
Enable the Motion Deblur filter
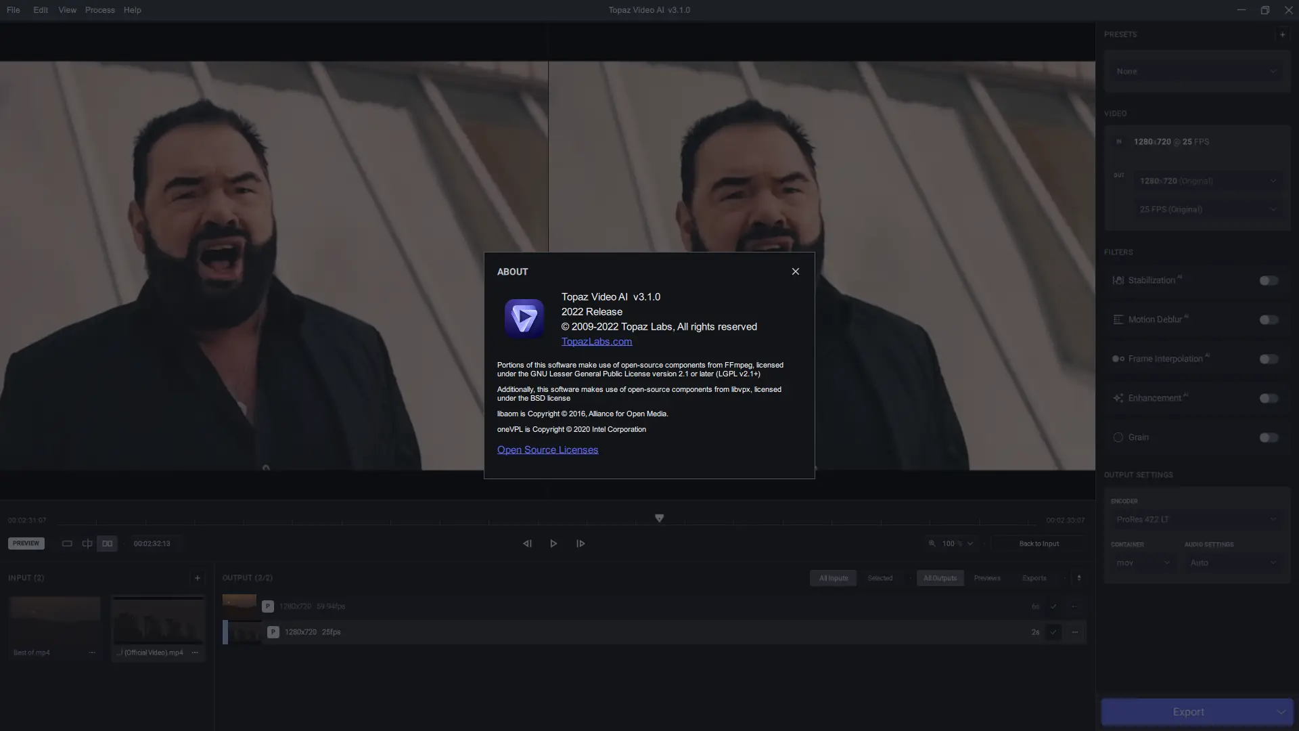pyautogui.click(x=1269, y=319)
